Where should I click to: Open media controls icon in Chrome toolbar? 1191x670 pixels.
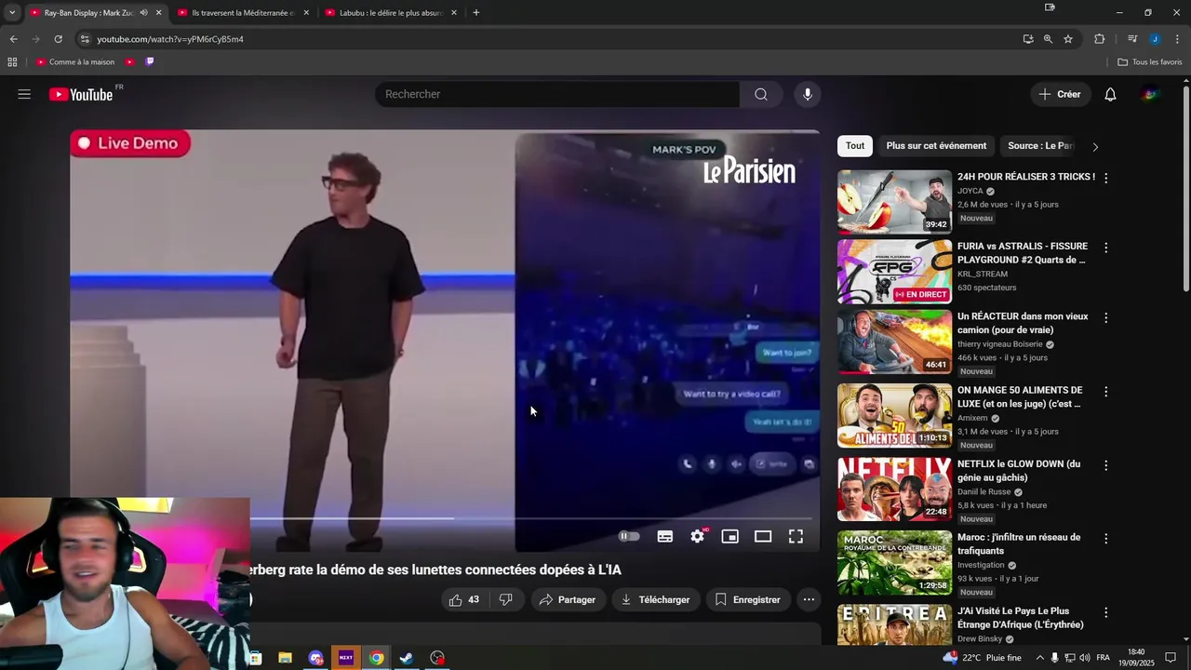tap(1132, 39)
